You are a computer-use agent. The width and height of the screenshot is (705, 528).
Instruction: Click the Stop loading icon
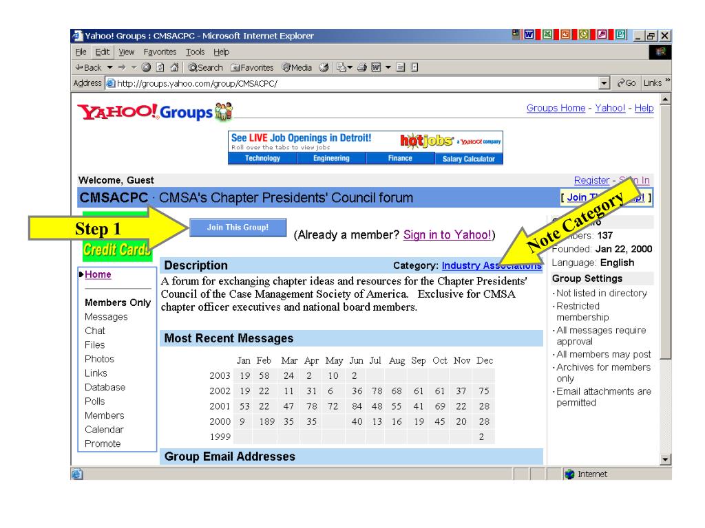[146, 67]
